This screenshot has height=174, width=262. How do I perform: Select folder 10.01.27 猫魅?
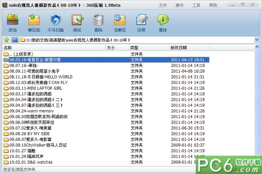point(106,151)
